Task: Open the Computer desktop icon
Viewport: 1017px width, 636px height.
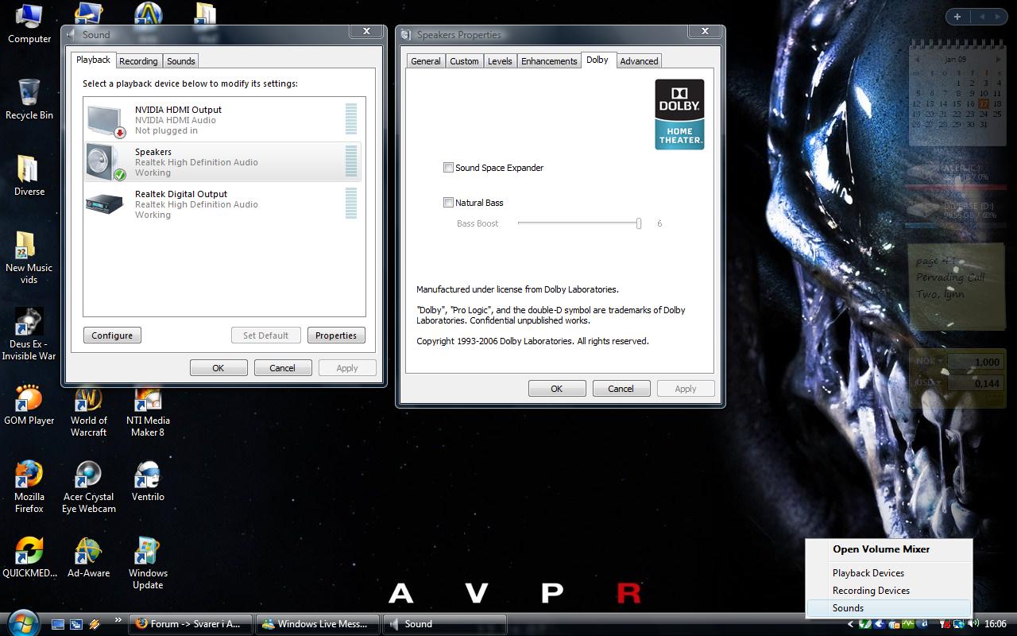Action: pos(29,24)
